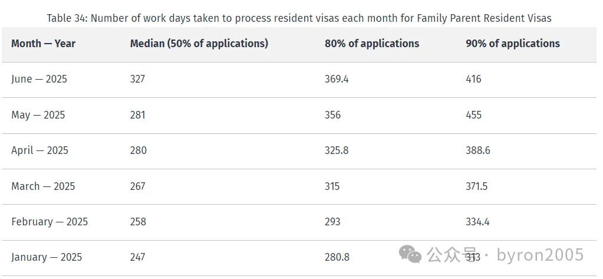Viewport: 603px width, 279px height.
Task: Click the "March — 2025" row label
Action: 43,186
